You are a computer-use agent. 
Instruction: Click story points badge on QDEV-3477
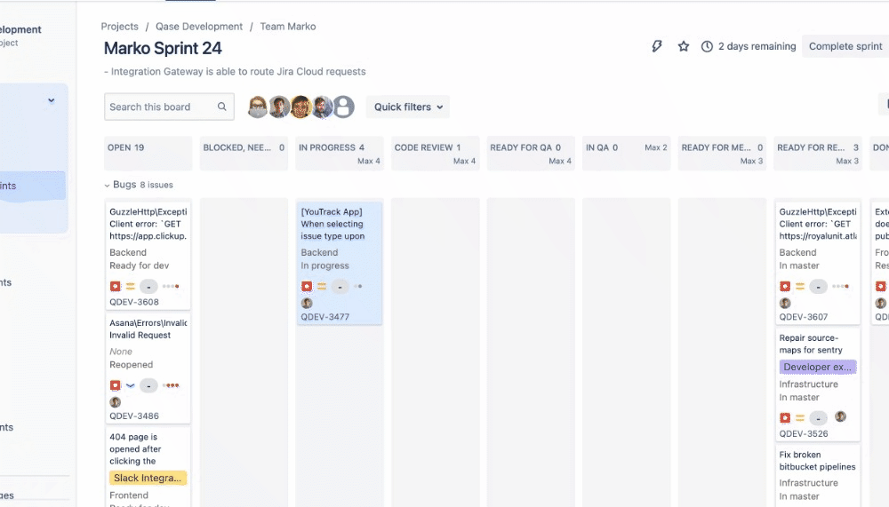pyautogui.click(x=340, y=287)
